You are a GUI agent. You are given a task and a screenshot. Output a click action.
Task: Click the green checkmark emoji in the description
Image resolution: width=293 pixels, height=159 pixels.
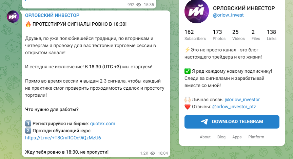coord(188,71)
